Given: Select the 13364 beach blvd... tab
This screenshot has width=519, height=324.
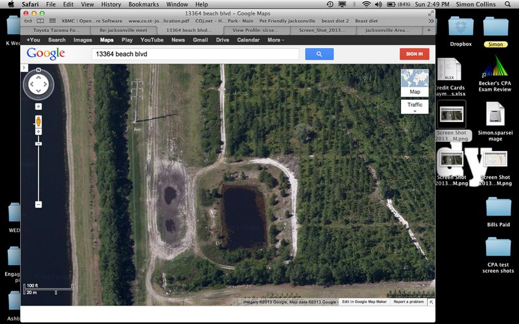Looking at the screenshot, I should click(189, 30).
